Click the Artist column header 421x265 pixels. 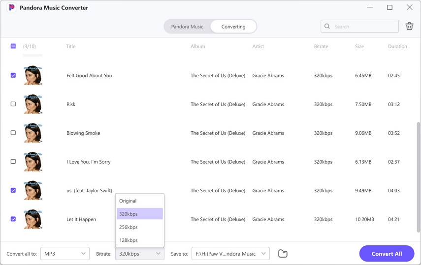(258, 46)
